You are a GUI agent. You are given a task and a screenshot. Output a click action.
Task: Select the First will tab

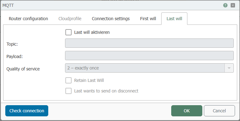pyautogui.click(x=148, y=19)
